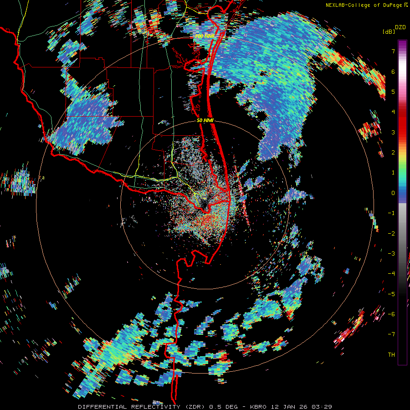Click the [dB] units label
The height and width of the screenshot is (410, 410).
[x=389, y=31]
